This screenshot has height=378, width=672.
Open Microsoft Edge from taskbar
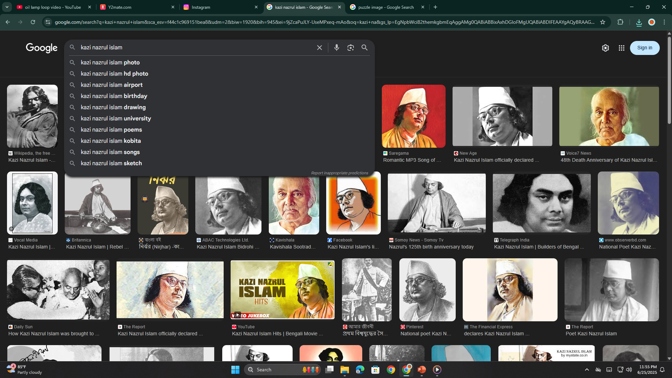click(360, 370)
